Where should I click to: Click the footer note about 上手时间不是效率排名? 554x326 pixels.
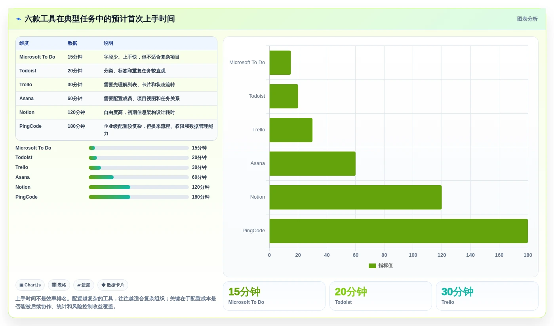[116, 303]
